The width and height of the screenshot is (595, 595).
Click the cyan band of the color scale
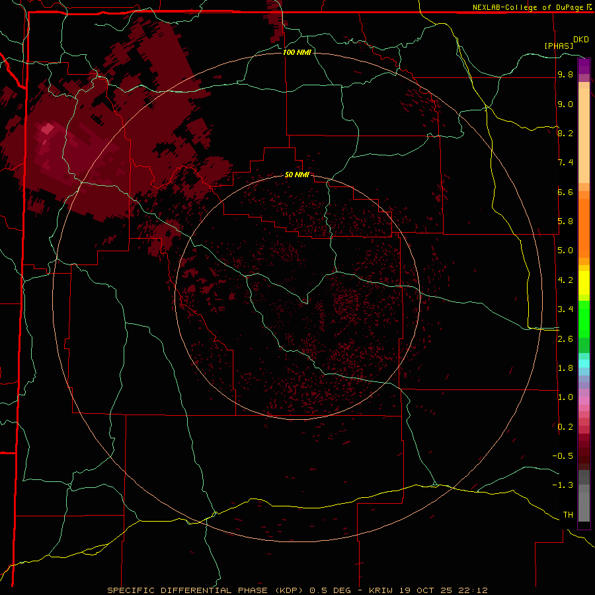tap(584, 364)
